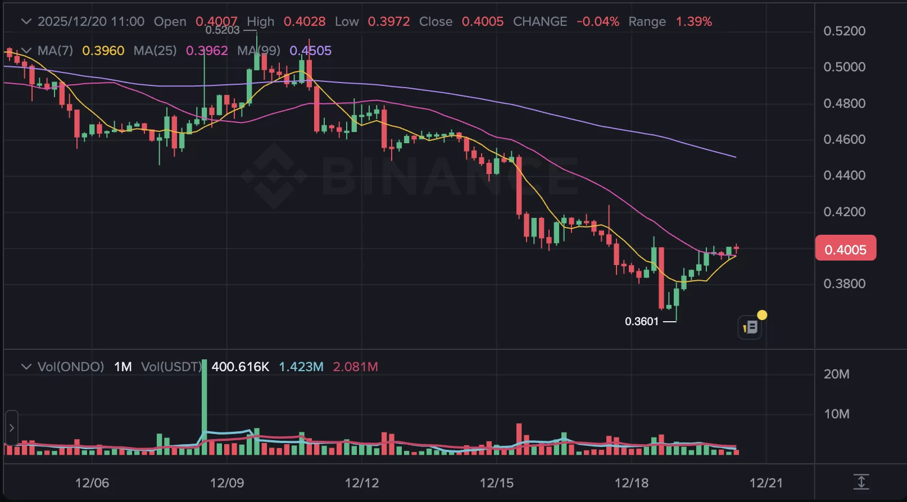Viewport: 907px width, 502px height.
Task: Click the yellow notification dot on news icon
Action: [762, 315]
